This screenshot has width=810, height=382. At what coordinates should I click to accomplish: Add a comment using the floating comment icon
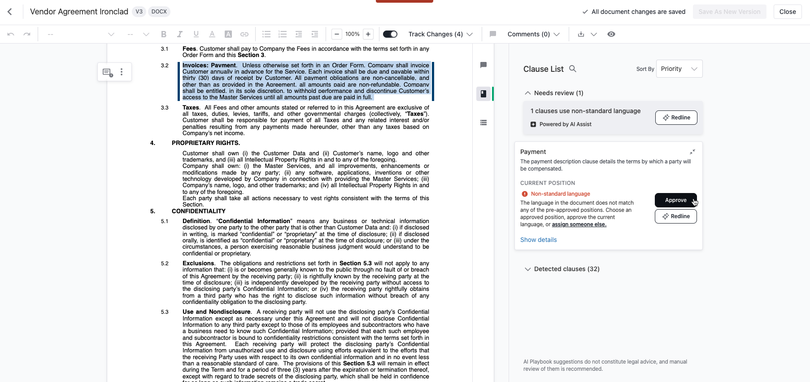coord(108,72)
